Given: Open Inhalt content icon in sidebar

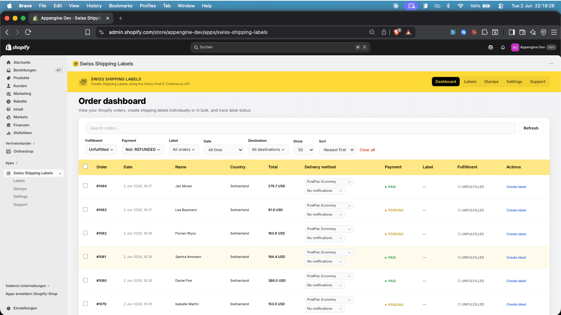Looking at the screenshot, I should pyautogui.click(x=8, y=109).
